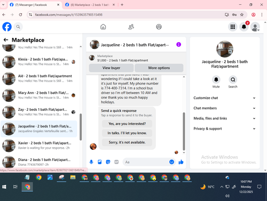The width and height of the screenshot is (267, 201).
Task: Bookmark this page with the star icon
Action: 242,14
